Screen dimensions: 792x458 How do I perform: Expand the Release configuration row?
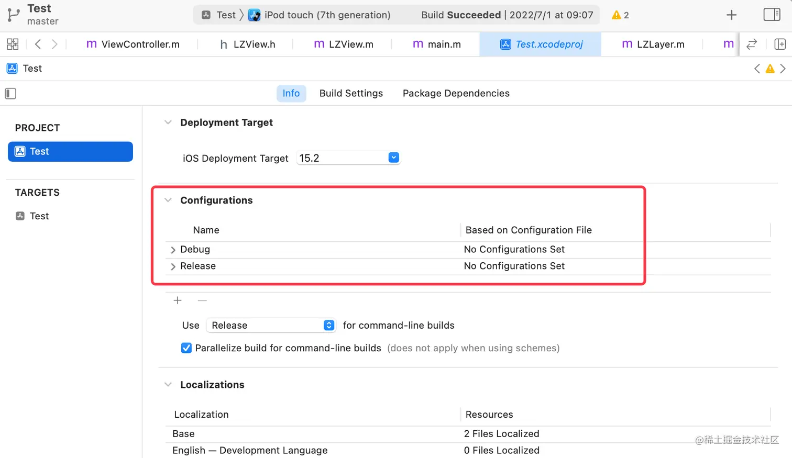(x=173, y=267)
